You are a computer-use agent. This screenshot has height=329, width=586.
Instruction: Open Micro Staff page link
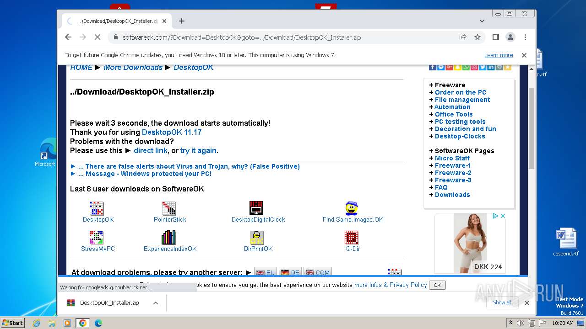(x=452, y=158)
